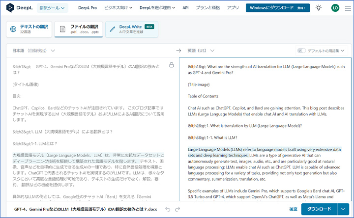Click the source text '(タイトル画像)'
The image size is (354, 218).
[26, 84]
